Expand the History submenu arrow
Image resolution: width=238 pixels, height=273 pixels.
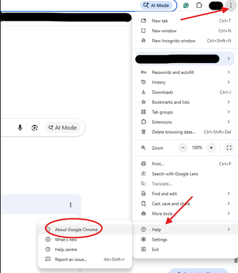(x=228, y=82)
